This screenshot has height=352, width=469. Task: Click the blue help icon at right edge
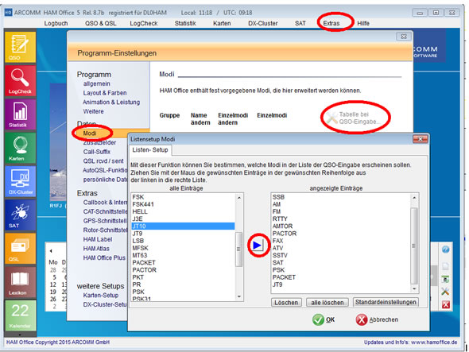pos(445,249)
